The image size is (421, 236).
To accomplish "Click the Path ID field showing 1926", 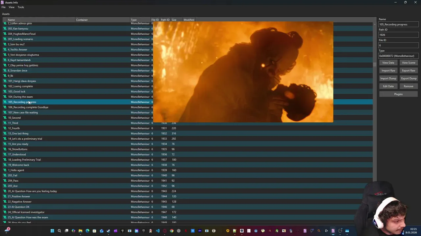I will (x=398, y=35).
